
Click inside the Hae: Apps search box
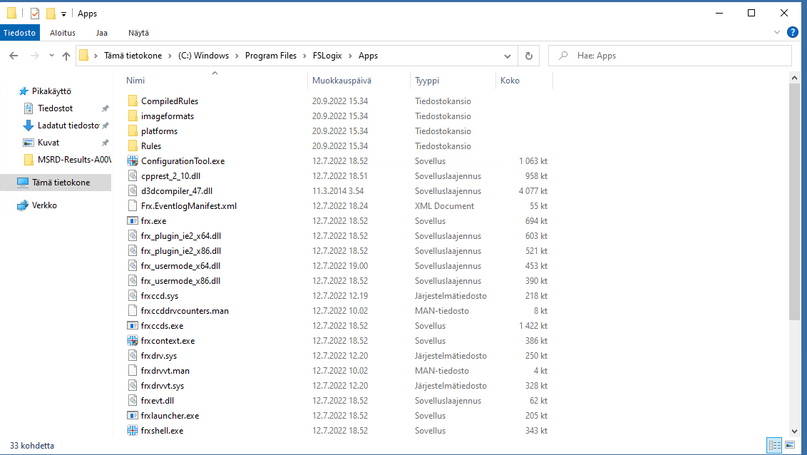pos(670,55)
